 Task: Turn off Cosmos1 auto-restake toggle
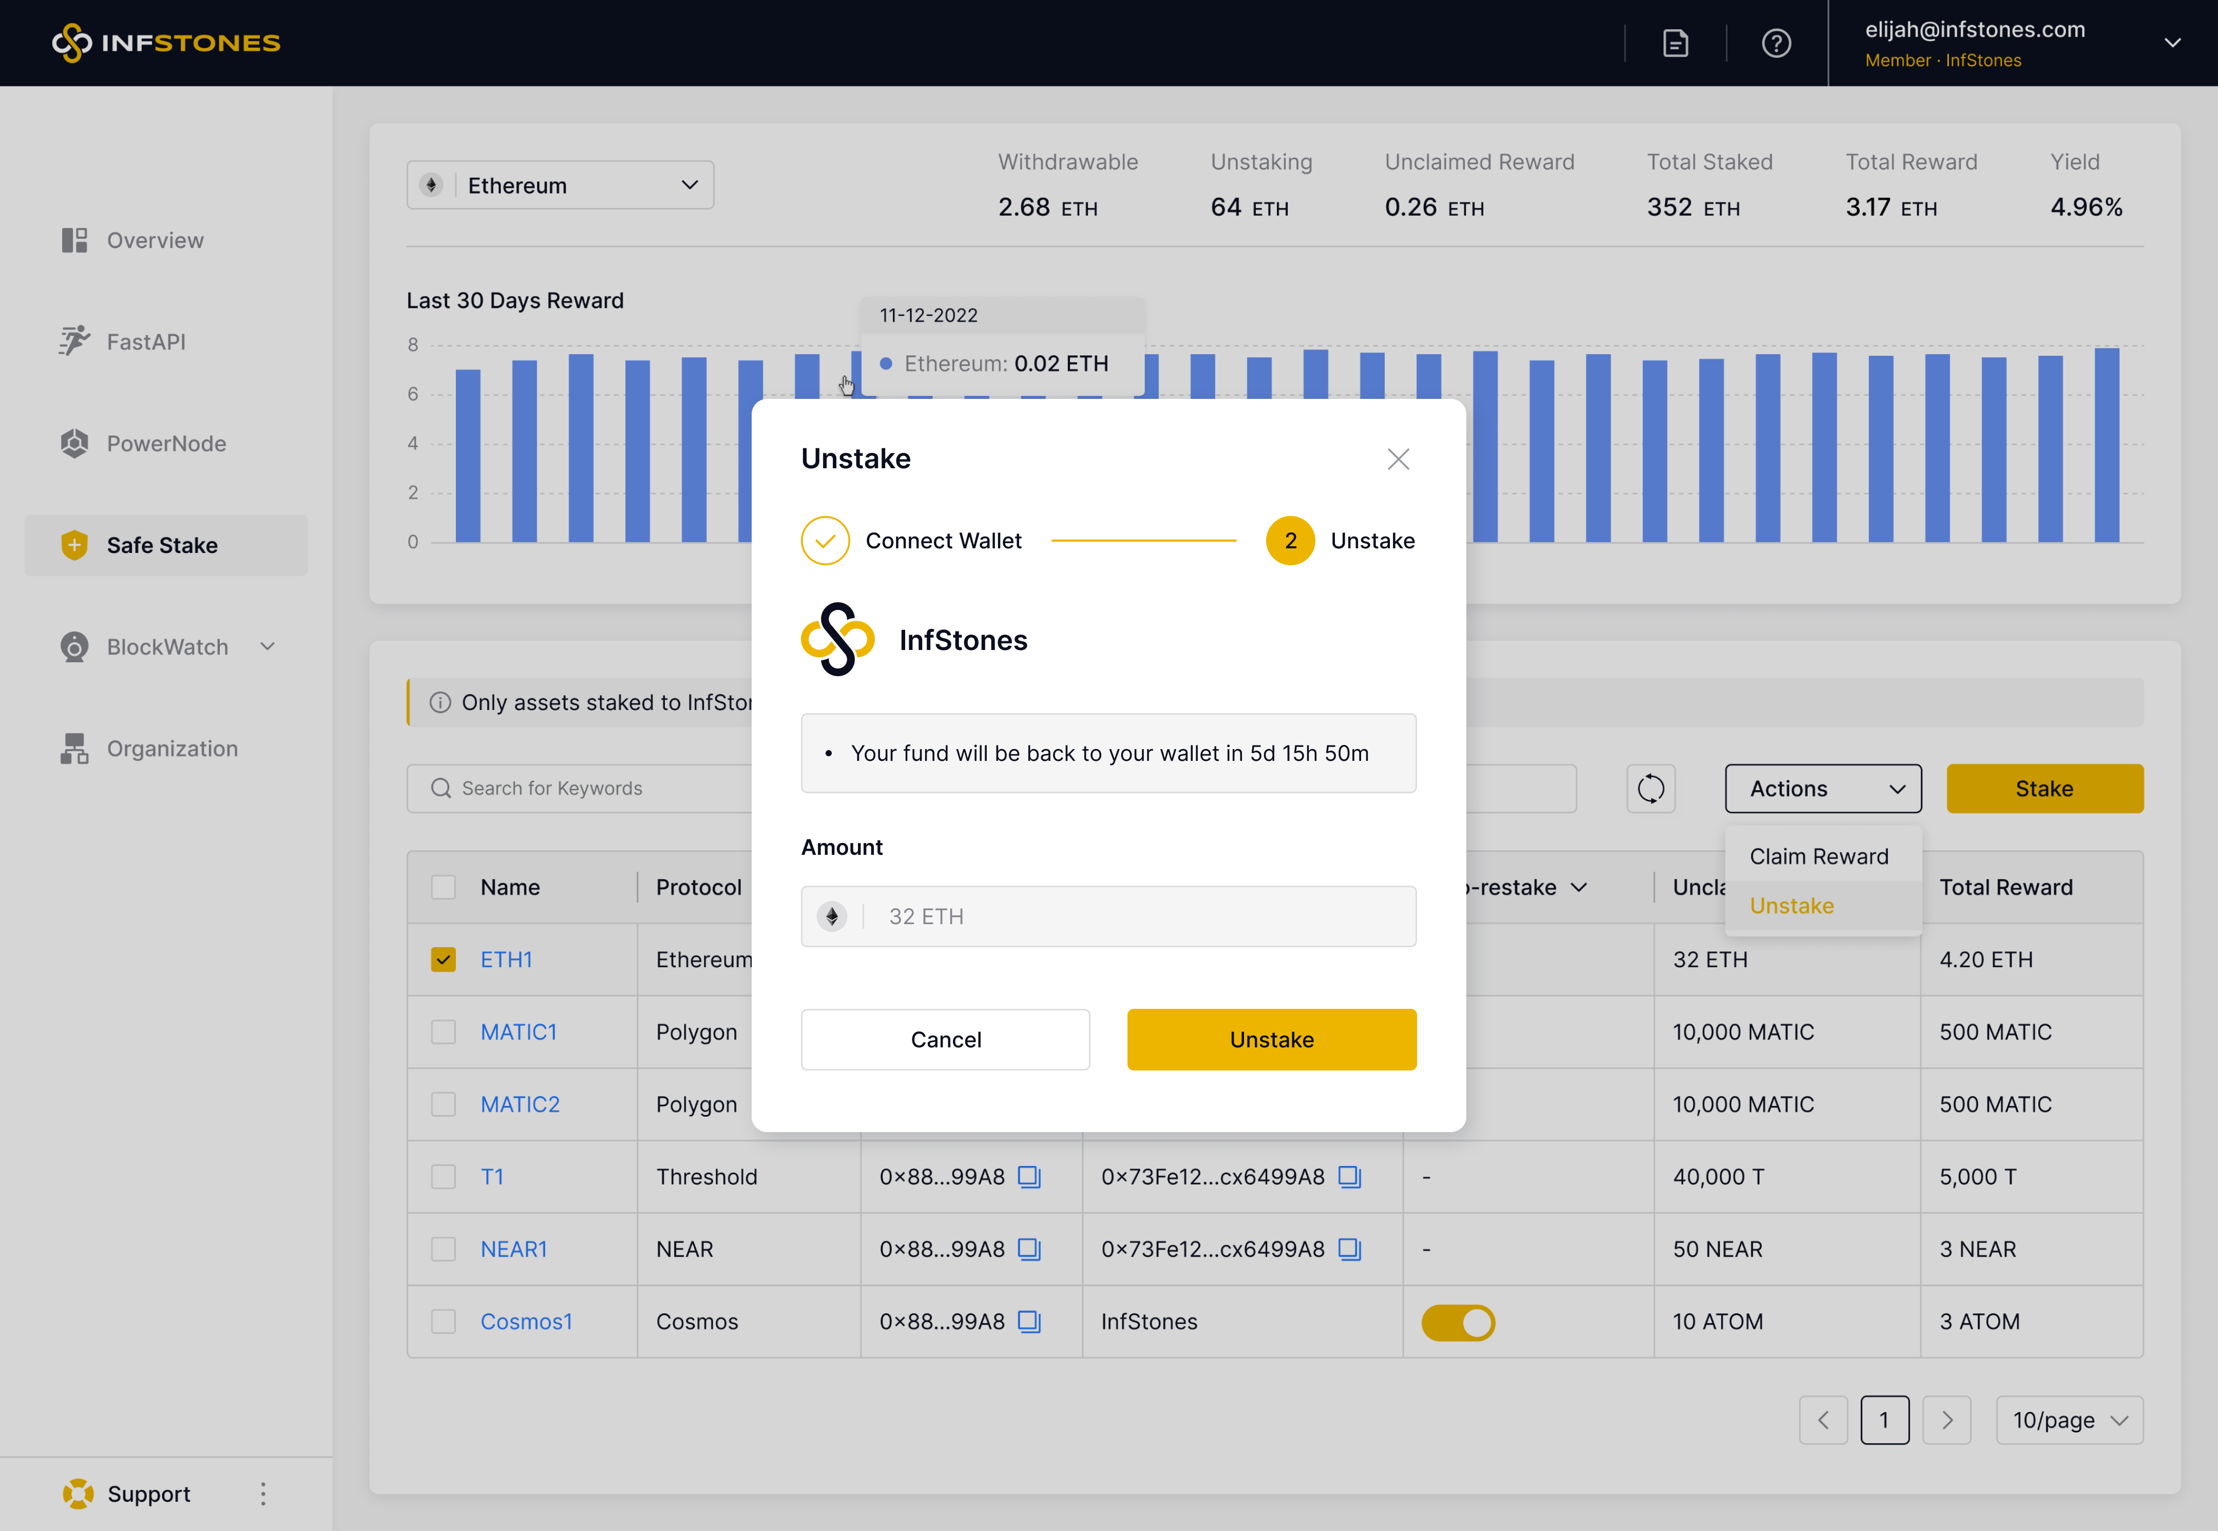1457,1322
